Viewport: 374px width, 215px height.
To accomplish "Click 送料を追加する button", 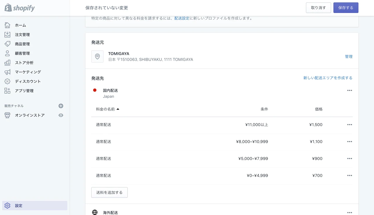I will pos(109,192).
